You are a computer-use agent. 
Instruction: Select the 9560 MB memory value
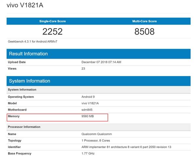(x=88, y=116)
